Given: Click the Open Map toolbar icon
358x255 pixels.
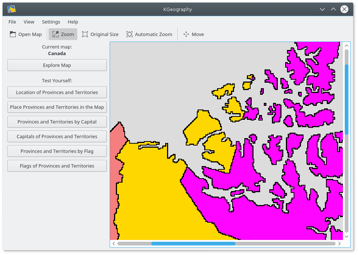Looking at the screenshot, I should click(13, 34).
